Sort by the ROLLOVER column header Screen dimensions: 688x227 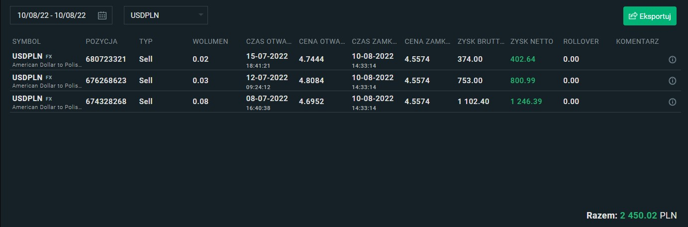coord(581,41)
